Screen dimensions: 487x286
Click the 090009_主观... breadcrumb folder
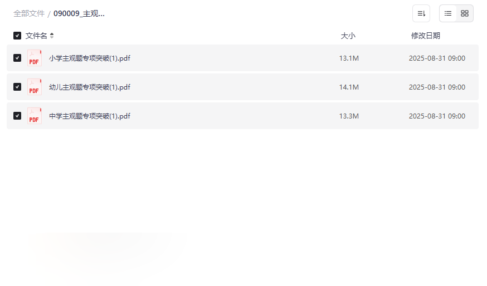(79, 14)
